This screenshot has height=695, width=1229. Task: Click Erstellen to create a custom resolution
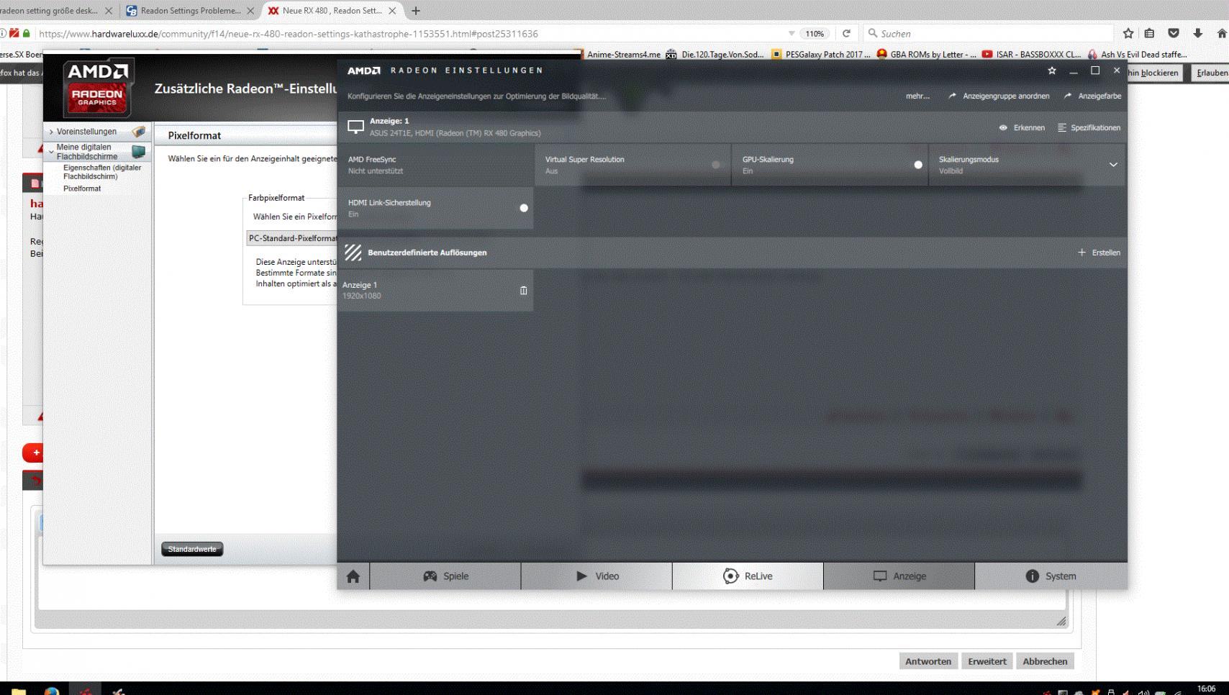[1099, 253]
